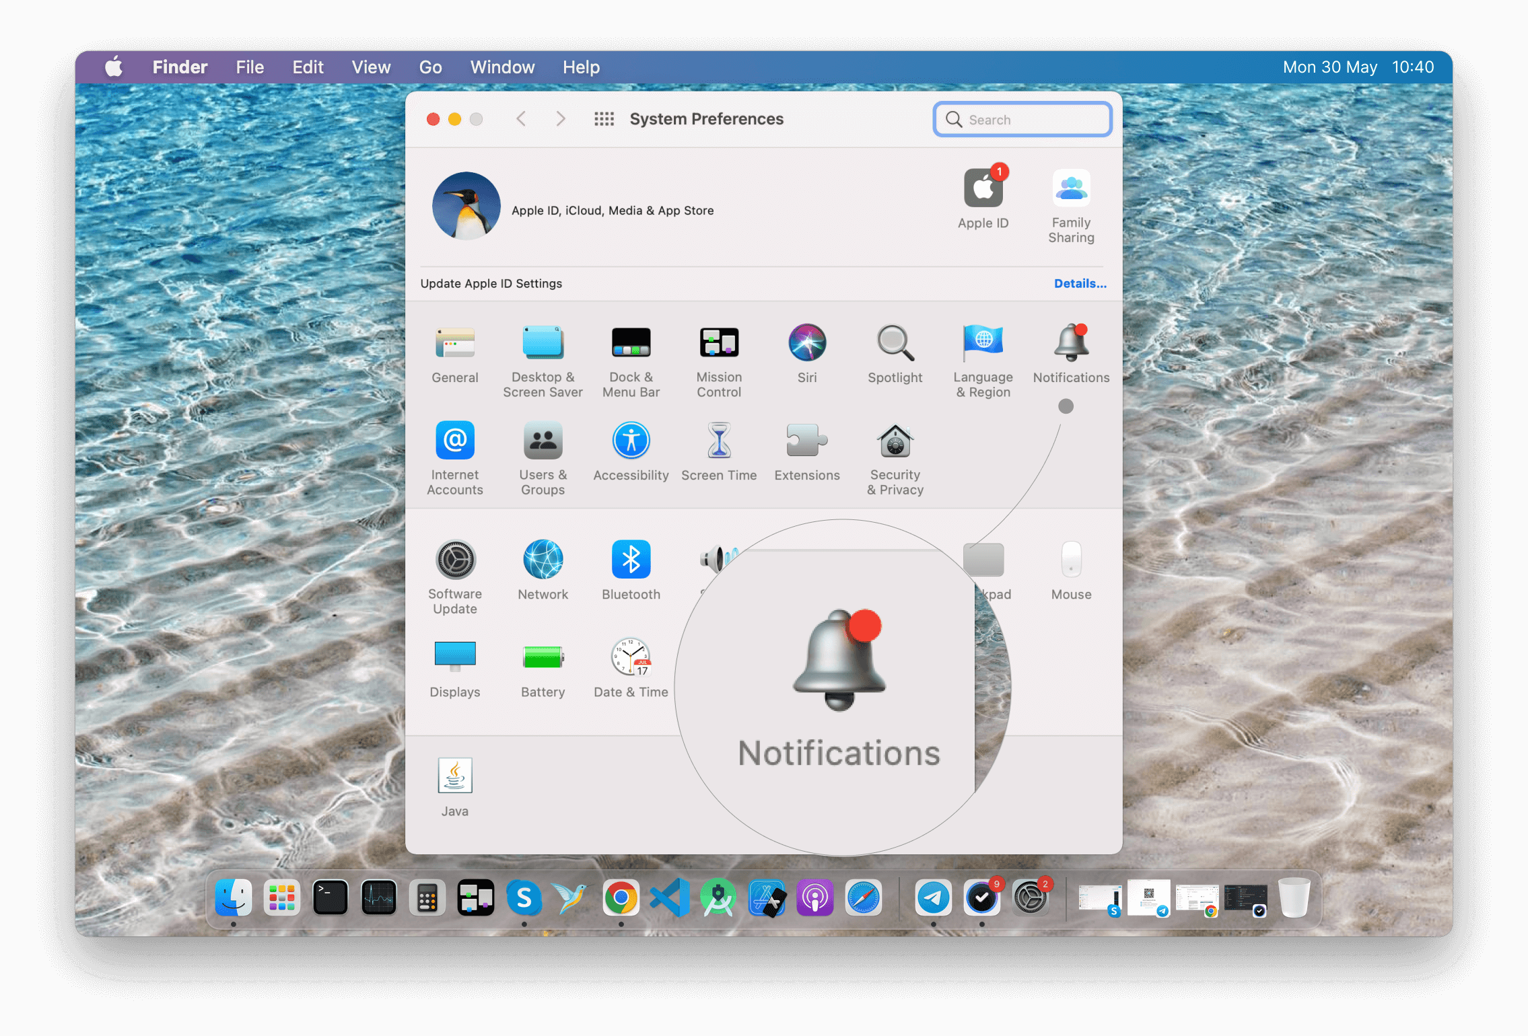Screen dimensions: 1528x1036
Task: Open the Help menu
Action: 581,67
